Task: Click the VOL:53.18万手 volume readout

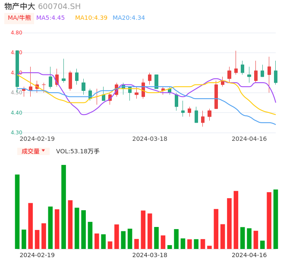Action: coord(78,151)
